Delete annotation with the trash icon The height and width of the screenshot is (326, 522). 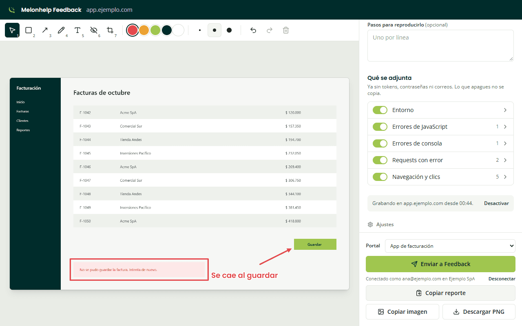[286, 30]
